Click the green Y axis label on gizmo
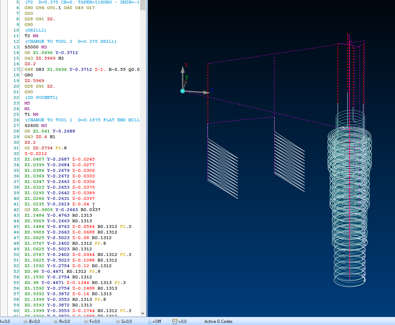Screen dimensions: 395x325 186,77
